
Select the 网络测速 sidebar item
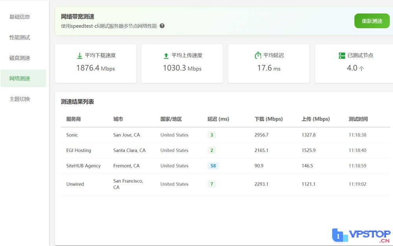(x=20, y=78)
